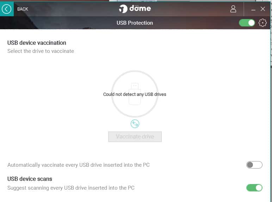Disable suggest scanning every USB drive
Viewport: 272px width, 202px height.
pyautogui.click(x=254, y=188)
